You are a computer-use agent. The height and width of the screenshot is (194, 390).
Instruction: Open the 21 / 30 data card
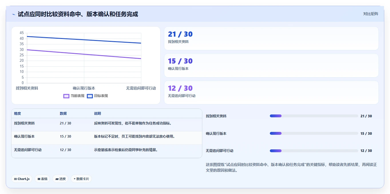[x=271, y=38]
